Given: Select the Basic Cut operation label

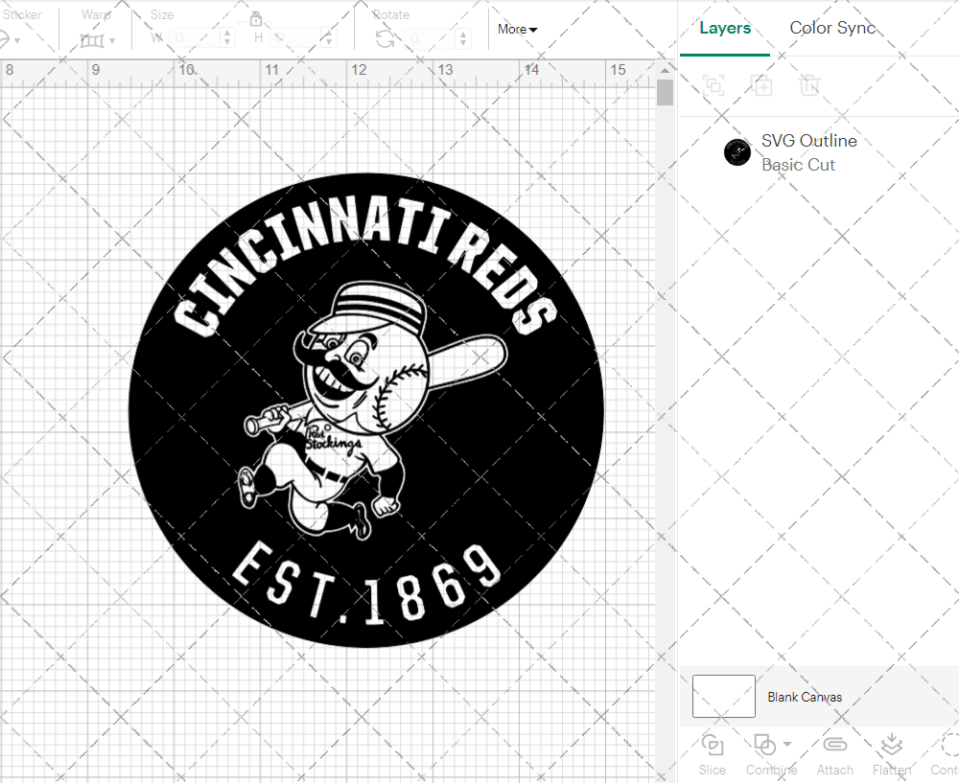Looking at the screenshot, I should point(799,165).
